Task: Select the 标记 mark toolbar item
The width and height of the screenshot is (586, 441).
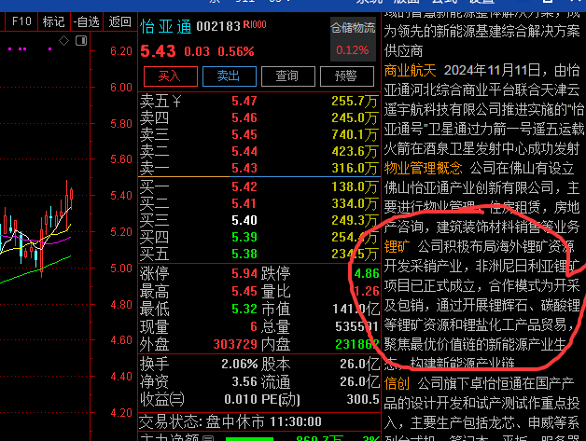Action: [x=53, y=21]
